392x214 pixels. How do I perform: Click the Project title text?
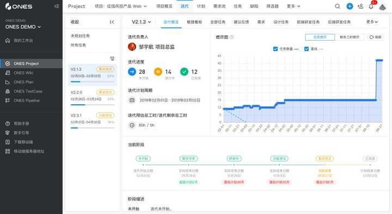77,6
